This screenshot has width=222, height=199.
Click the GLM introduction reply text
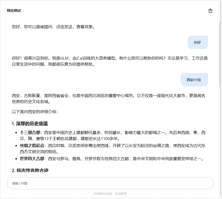pos(110,61)
